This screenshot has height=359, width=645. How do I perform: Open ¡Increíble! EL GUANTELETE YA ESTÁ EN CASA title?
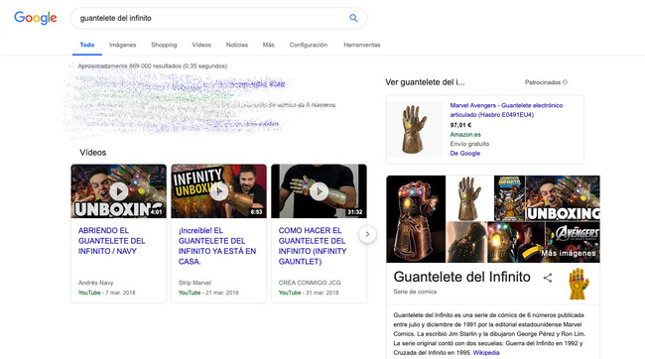217,246
